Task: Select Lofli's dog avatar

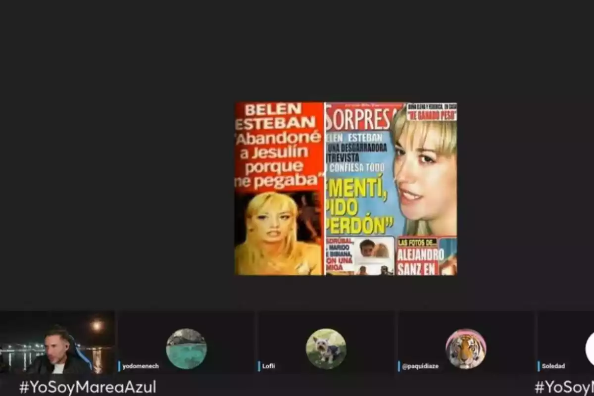Action: click(326, 348)
